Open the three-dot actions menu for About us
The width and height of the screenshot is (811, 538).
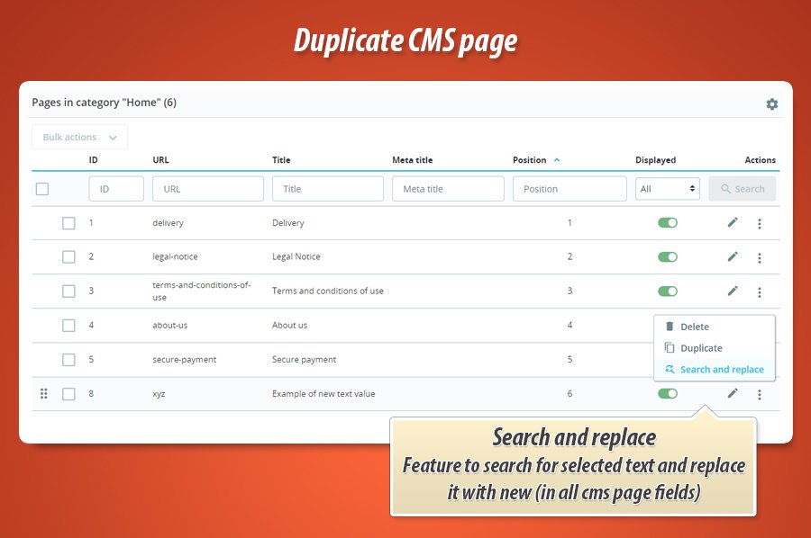[x=760, y=325]
